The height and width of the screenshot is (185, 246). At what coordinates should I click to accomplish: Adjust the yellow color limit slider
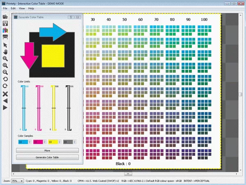[x=54, y=108]
